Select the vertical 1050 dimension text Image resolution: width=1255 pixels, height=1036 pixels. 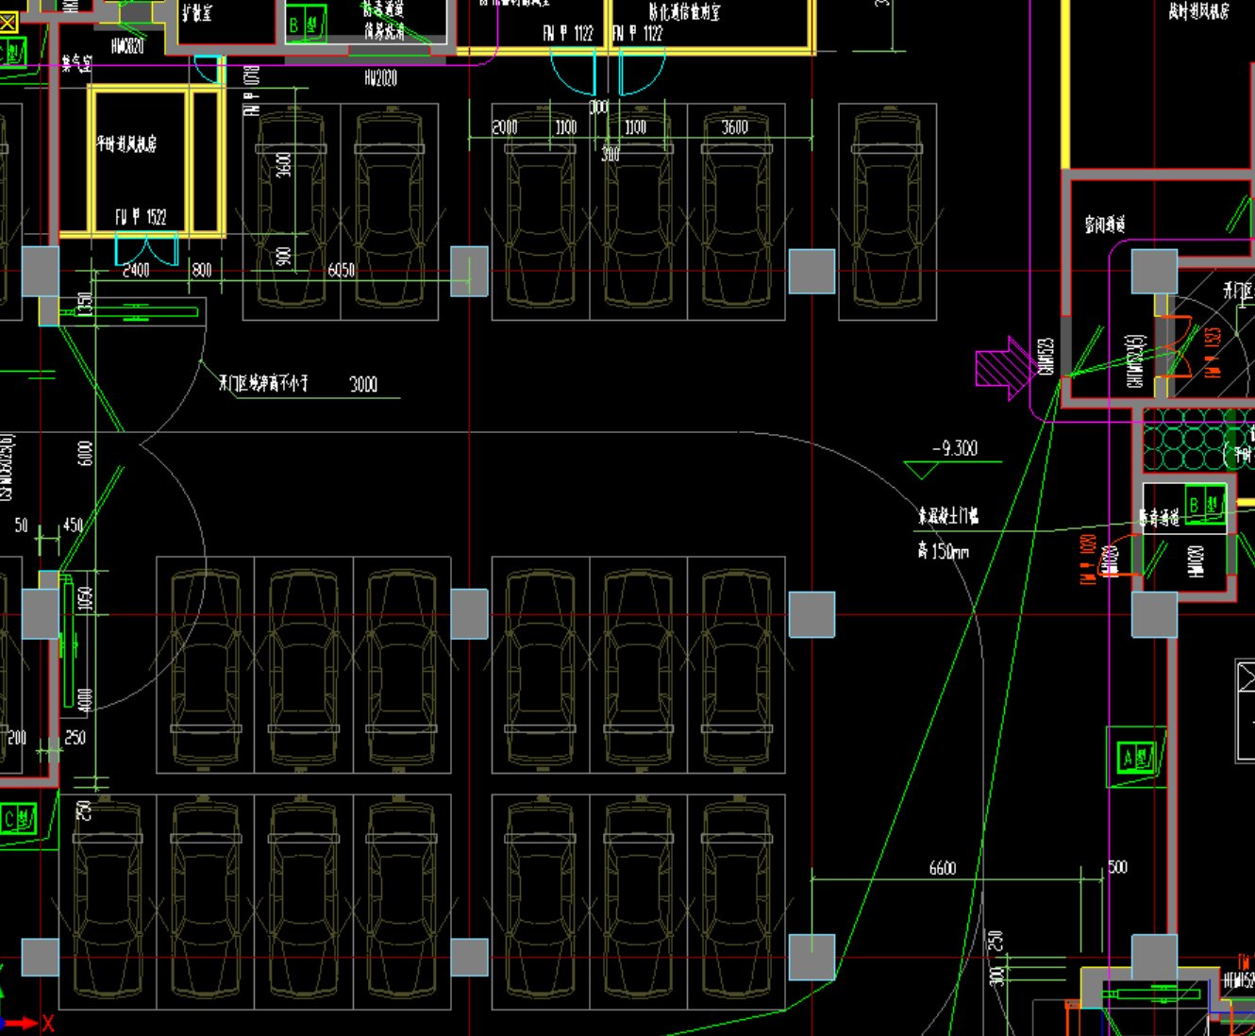click(86, 600)
